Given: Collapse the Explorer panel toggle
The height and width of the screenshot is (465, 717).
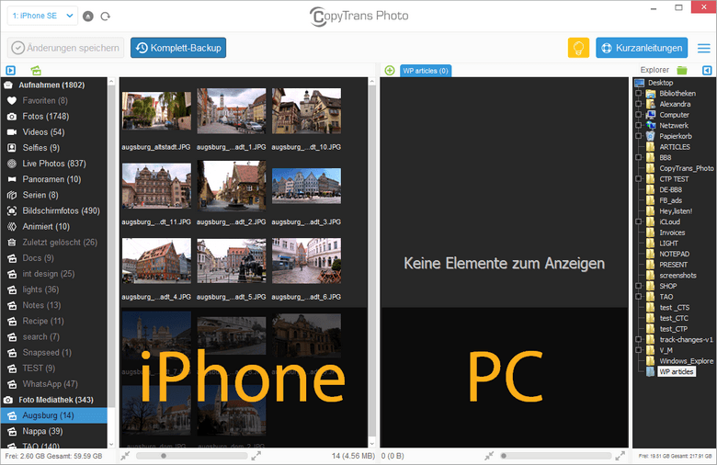Looking at the screenshot, I should pos(707,71).
